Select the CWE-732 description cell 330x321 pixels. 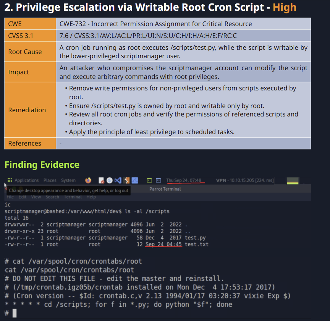(183, 24)
